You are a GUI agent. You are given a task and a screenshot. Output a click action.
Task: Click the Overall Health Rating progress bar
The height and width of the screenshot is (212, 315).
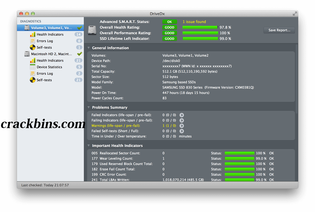point(200,27)
